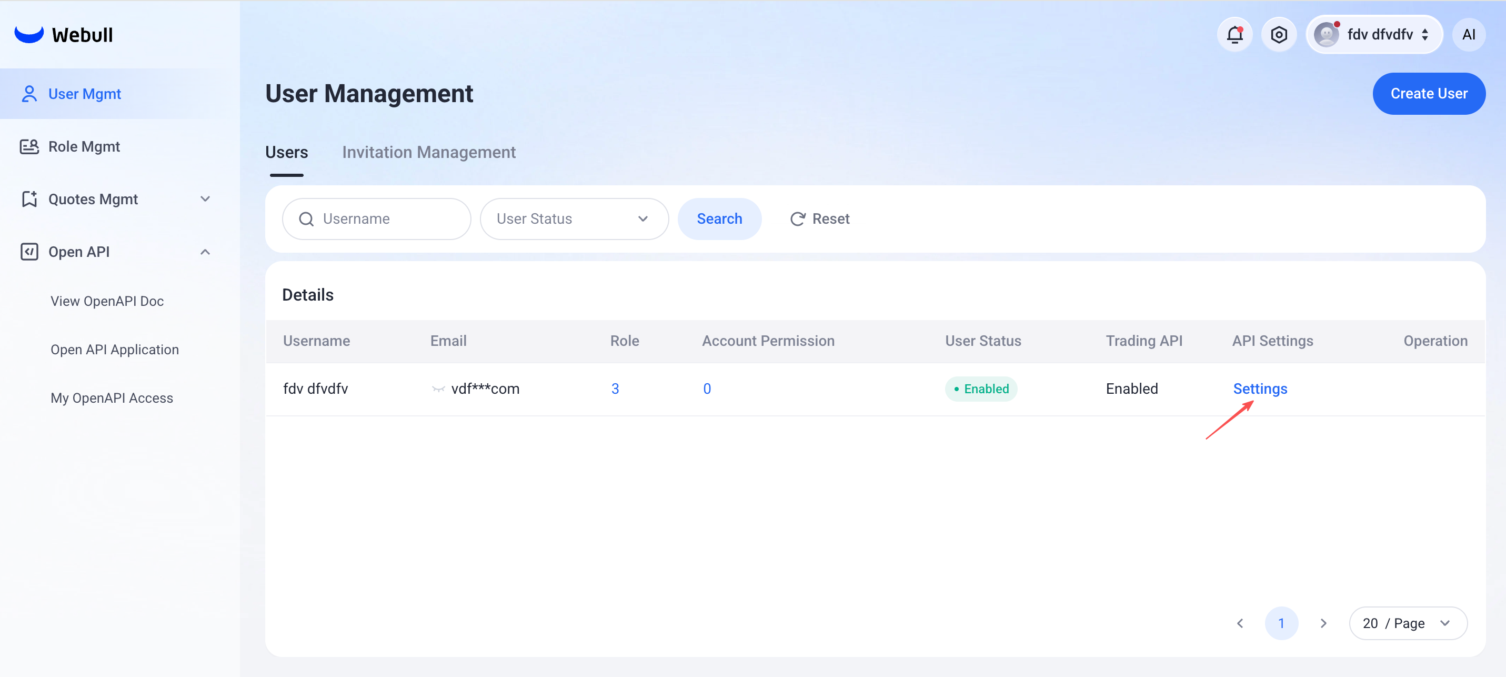Image resolution: width=1506 pixels, height=677 pixels.
Task: Switch to Invitation Management tab
Action: tap(429, 152)
